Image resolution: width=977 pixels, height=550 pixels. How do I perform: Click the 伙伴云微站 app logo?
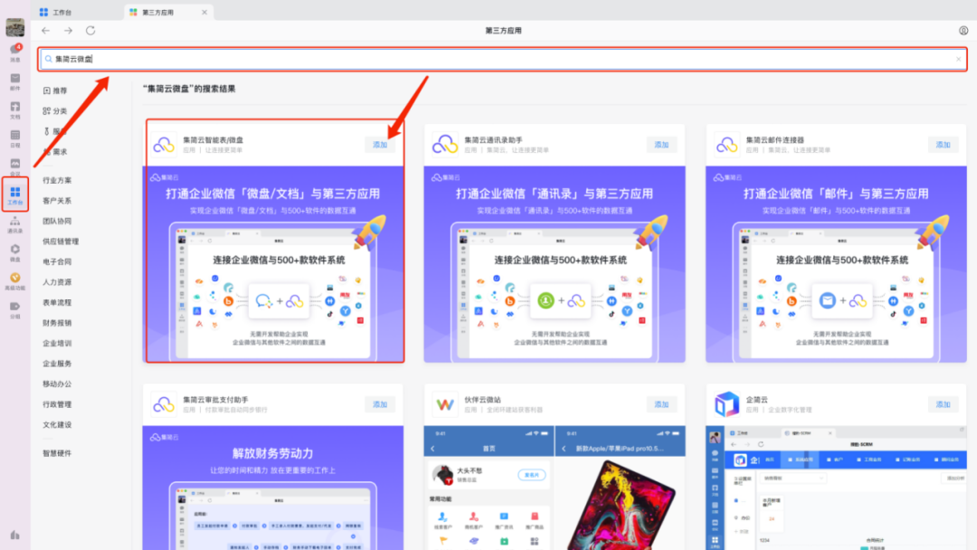click(445, 404)
